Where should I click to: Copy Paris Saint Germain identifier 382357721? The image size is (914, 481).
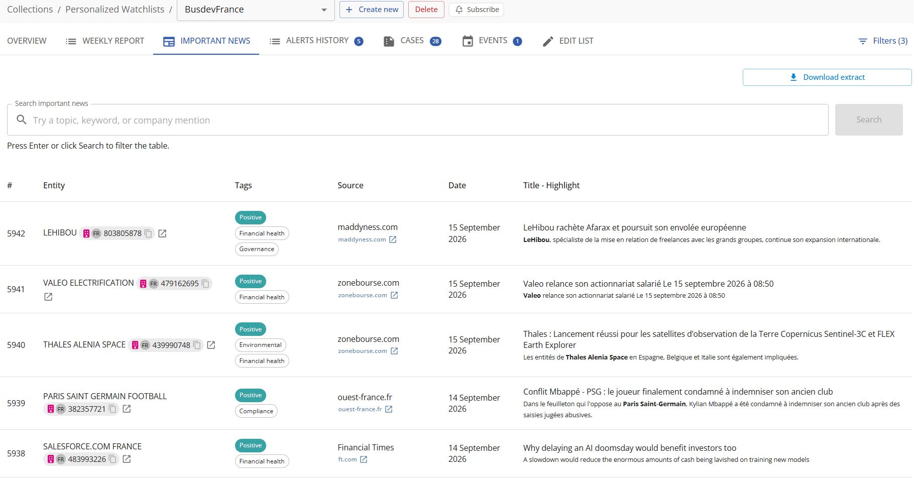click(x=112, y=409)
